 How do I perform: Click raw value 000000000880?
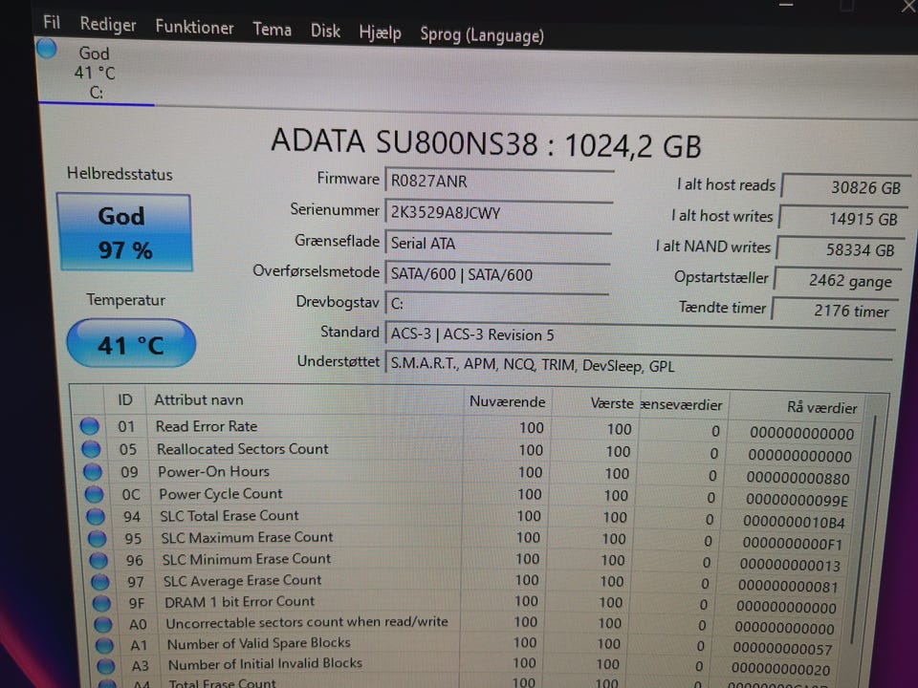pos(798,478)
